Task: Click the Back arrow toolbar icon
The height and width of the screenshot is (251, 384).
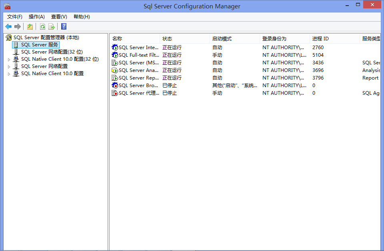Action: tap(8, 26)
